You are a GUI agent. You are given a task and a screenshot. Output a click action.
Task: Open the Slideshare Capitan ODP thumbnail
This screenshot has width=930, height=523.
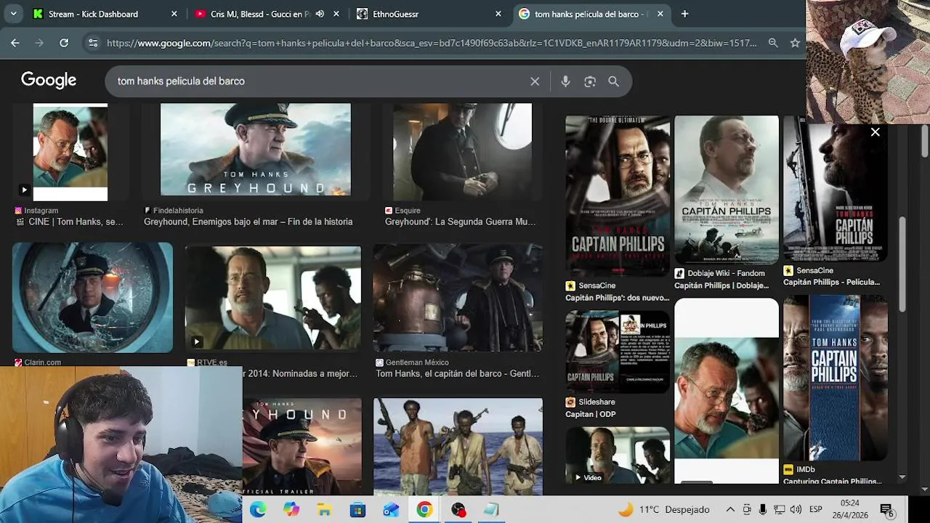pos(618,352)
